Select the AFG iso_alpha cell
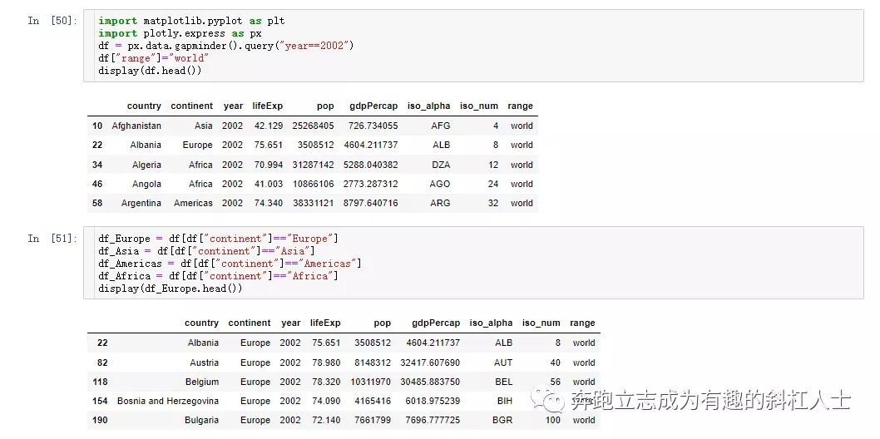This screenshot has height=439, width=880. point(441,126)
